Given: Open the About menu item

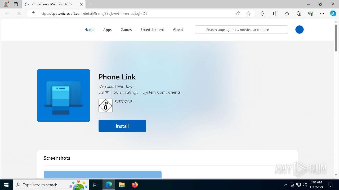Looking at the screenshot, I should tap(178, 30).
